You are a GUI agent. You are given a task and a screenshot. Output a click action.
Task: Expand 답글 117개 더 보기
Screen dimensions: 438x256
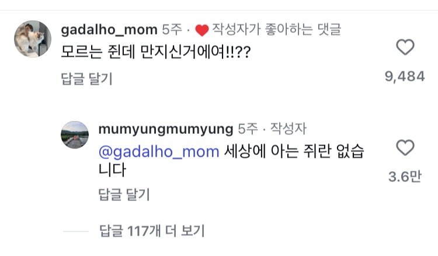pyautogui.click(x=151, y=231)
